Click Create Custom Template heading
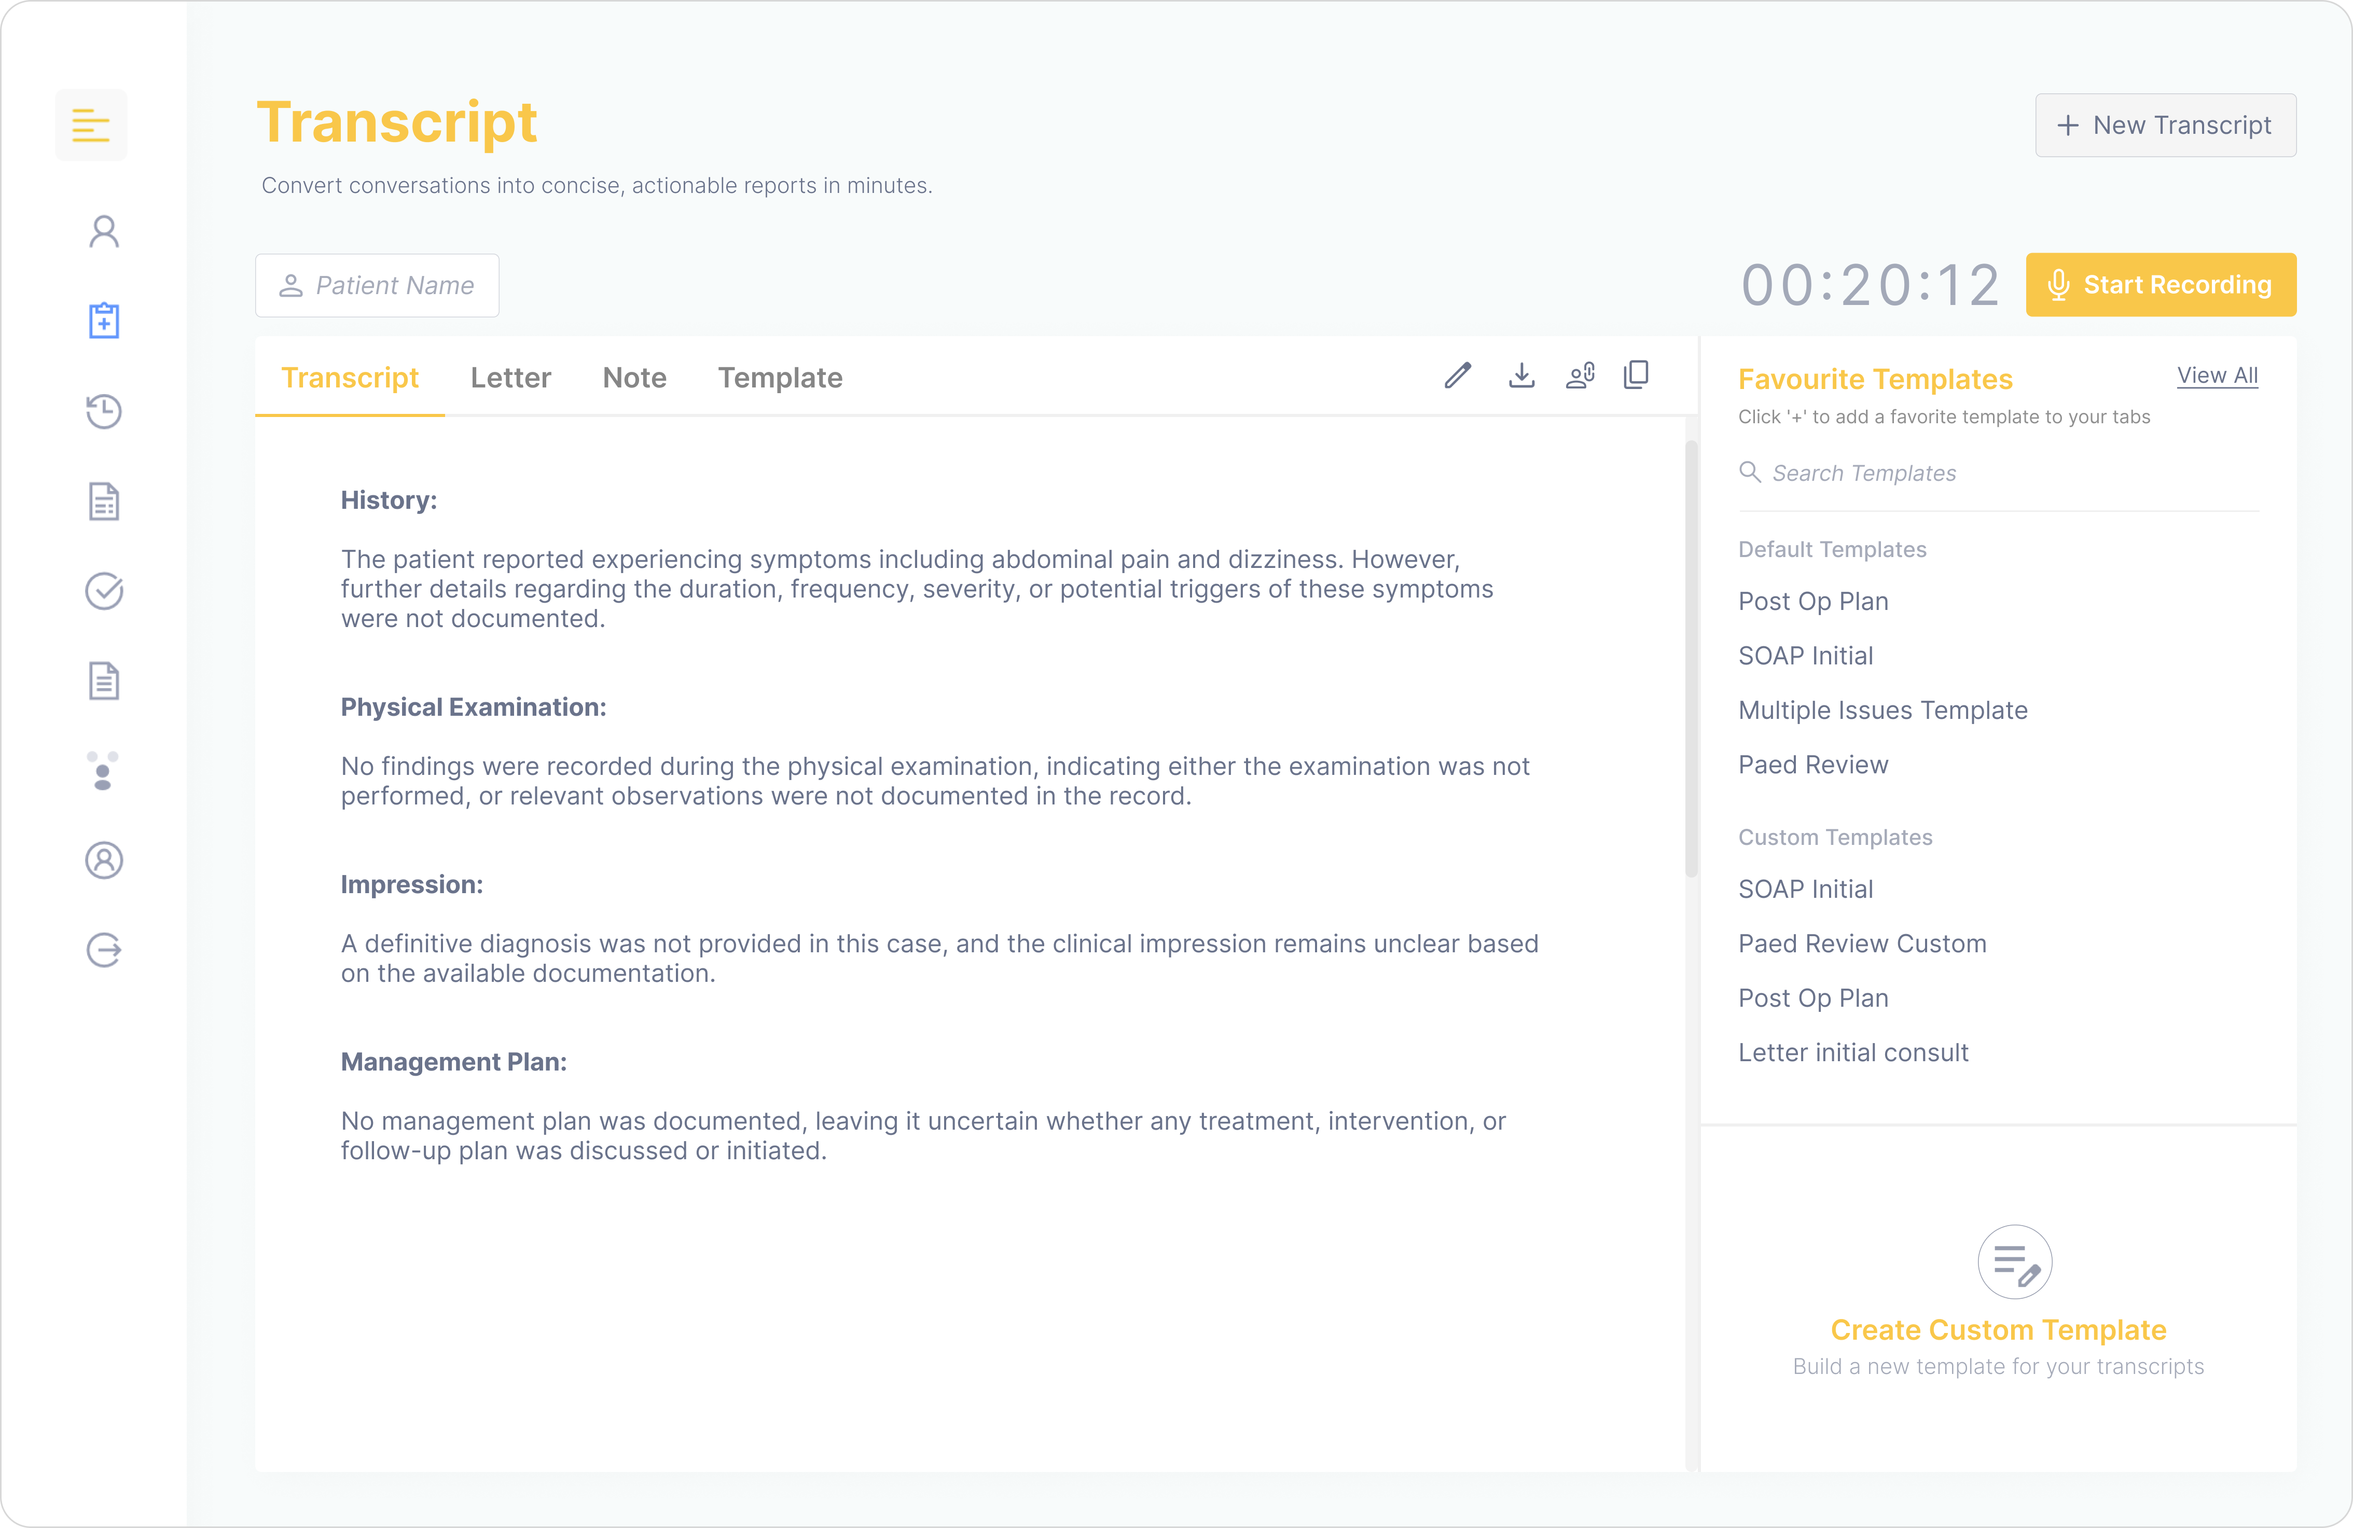Image resolution: width=2353 pixels, height=1528 pixels. click(1998, 1329)
